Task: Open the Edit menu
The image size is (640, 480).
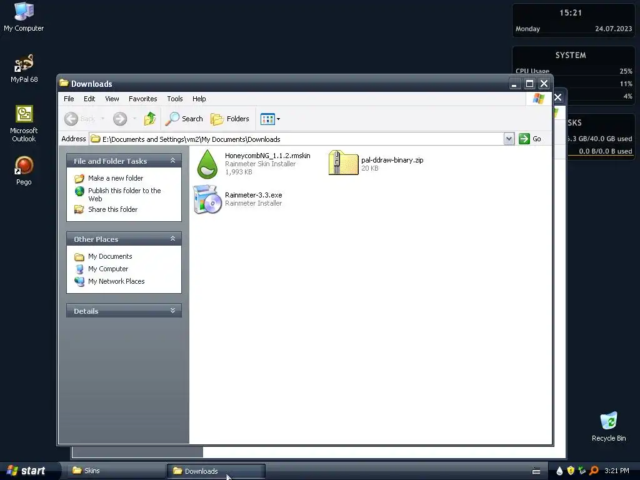Action: (89, 99)
